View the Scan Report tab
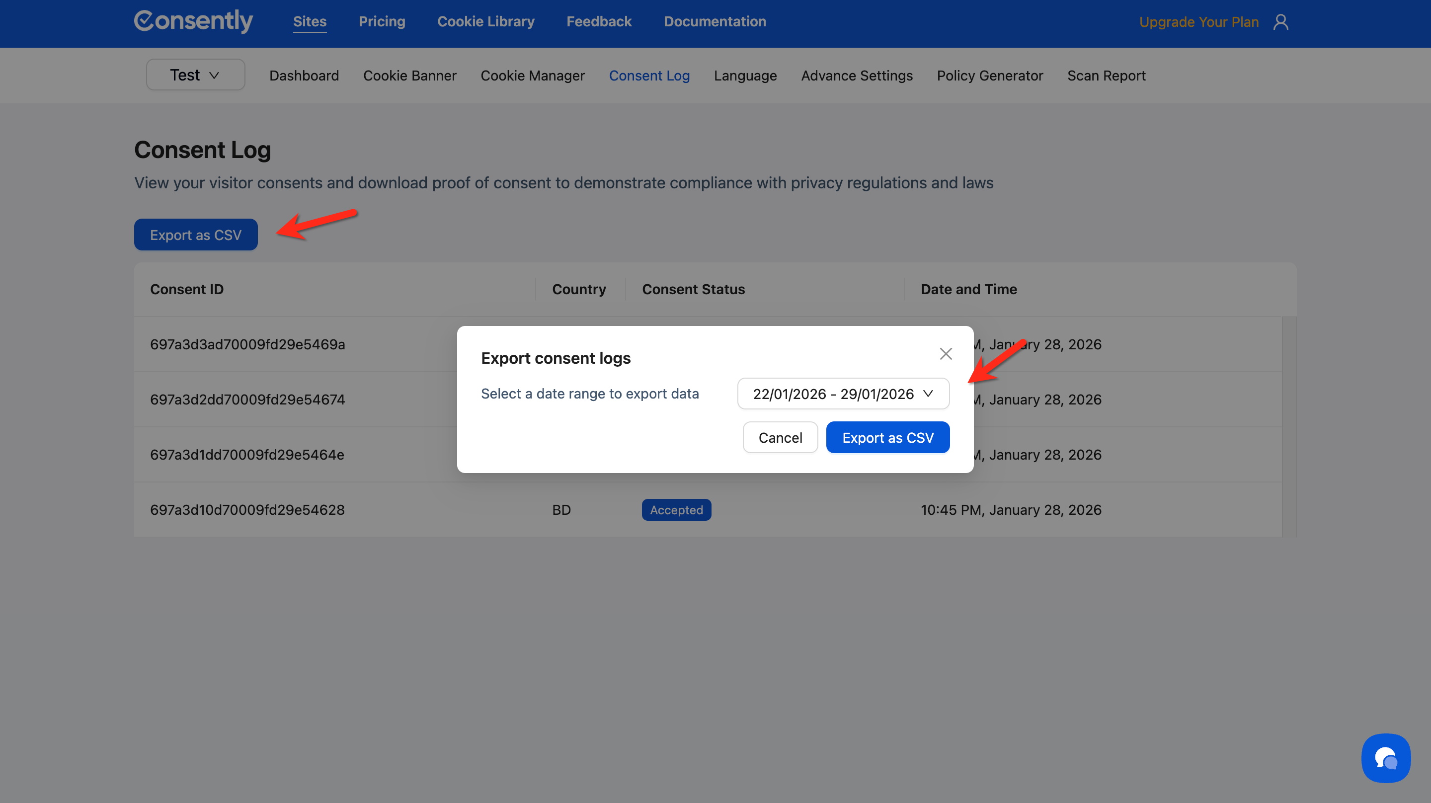The width and height of the screenshot is (1431, 803). coord(1106,76)
